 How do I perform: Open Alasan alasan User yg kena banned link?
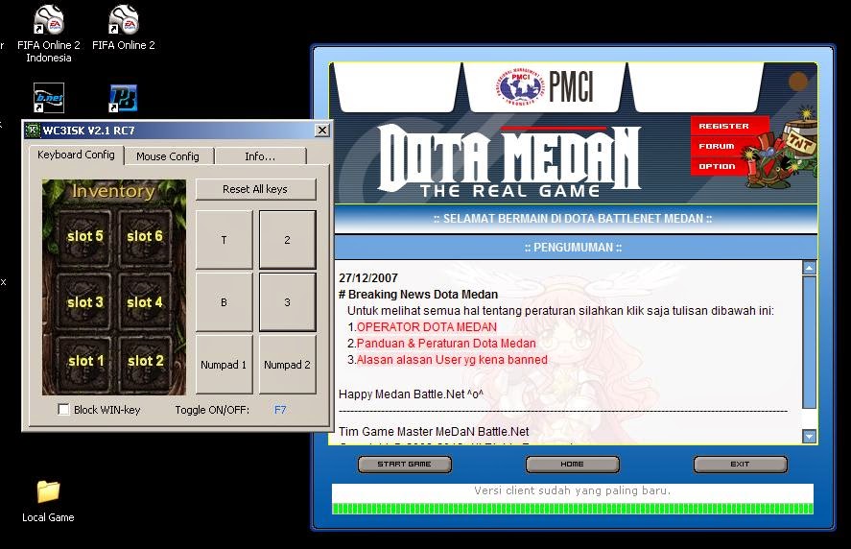pos(452,360)
